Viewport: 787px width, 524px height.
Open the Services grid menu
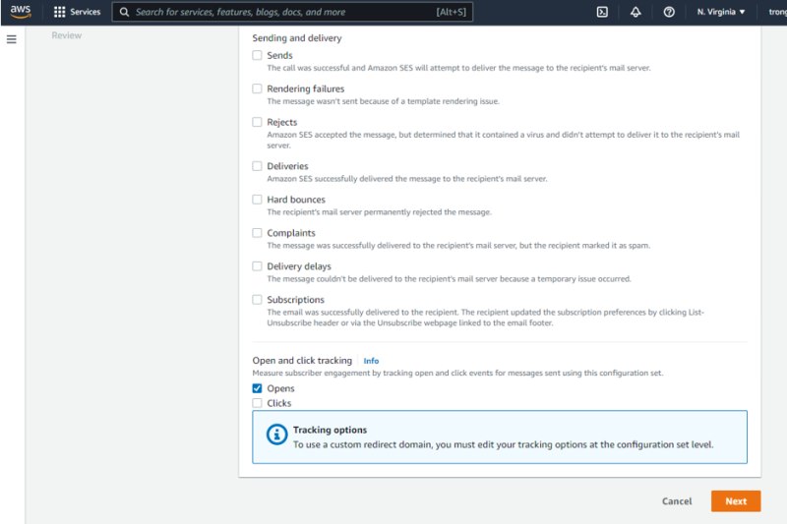point(59,12)
